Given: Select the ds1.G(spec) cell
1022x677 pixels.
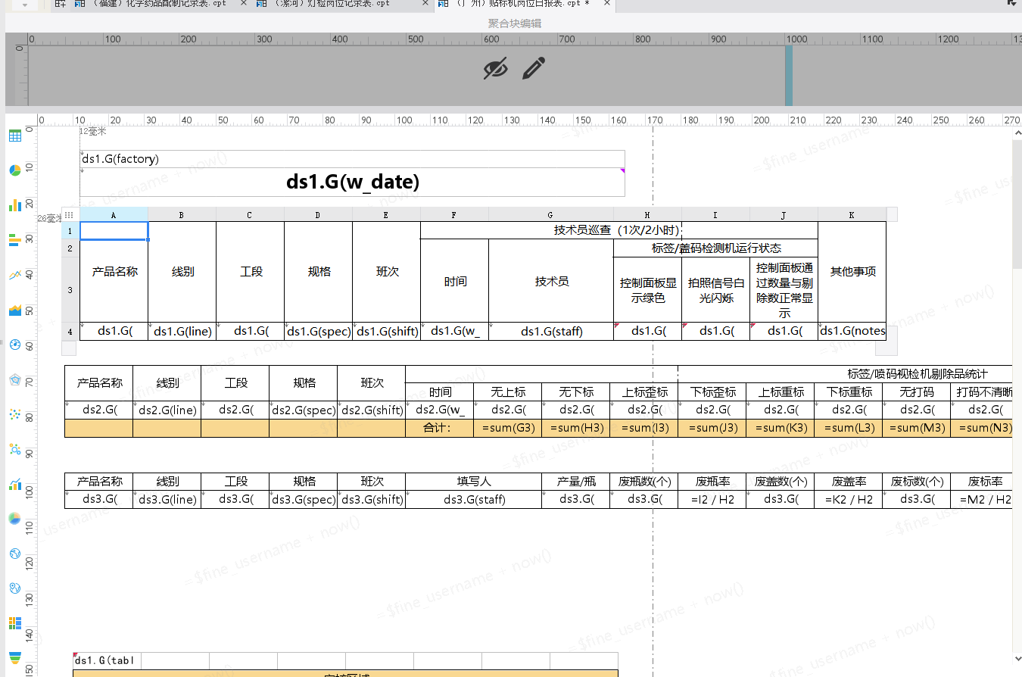Looking at the screenshot, I should 318,331.
